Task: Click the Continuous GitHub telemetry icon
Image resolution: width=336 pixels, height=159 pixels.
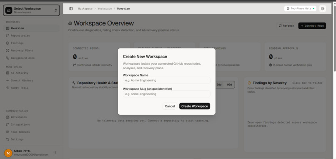Action: [x=74, y=65]
